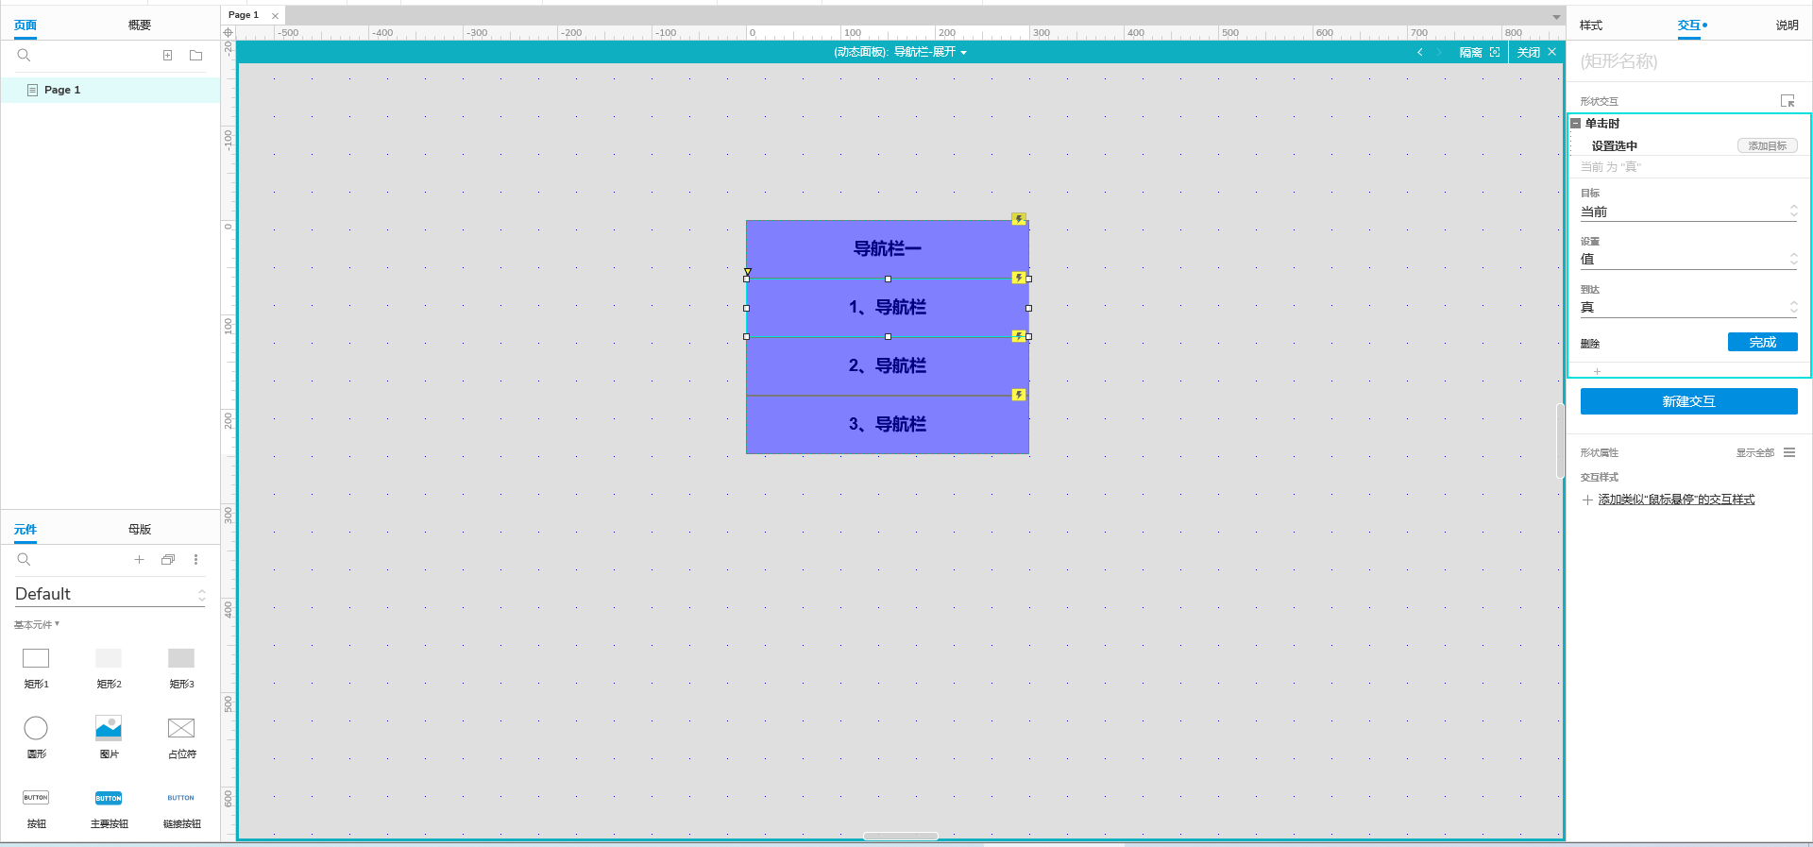Go to previous panel state arrow
The height and width of the screenshot is (847, 1813).
(x=1420, y=52)
